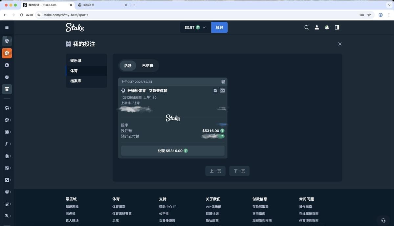Viewport: 394px width, 226px height.
Task: Open the 操作指南 footer link
Action: coord(305,207)
